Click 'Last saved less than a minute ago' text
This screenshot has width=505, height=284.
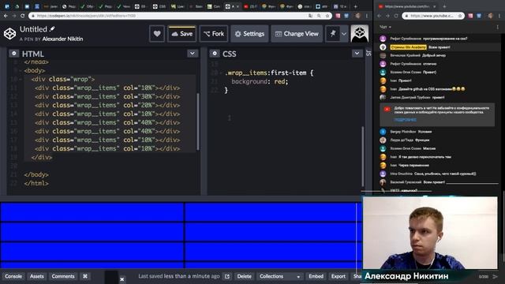tap(179, 276)
